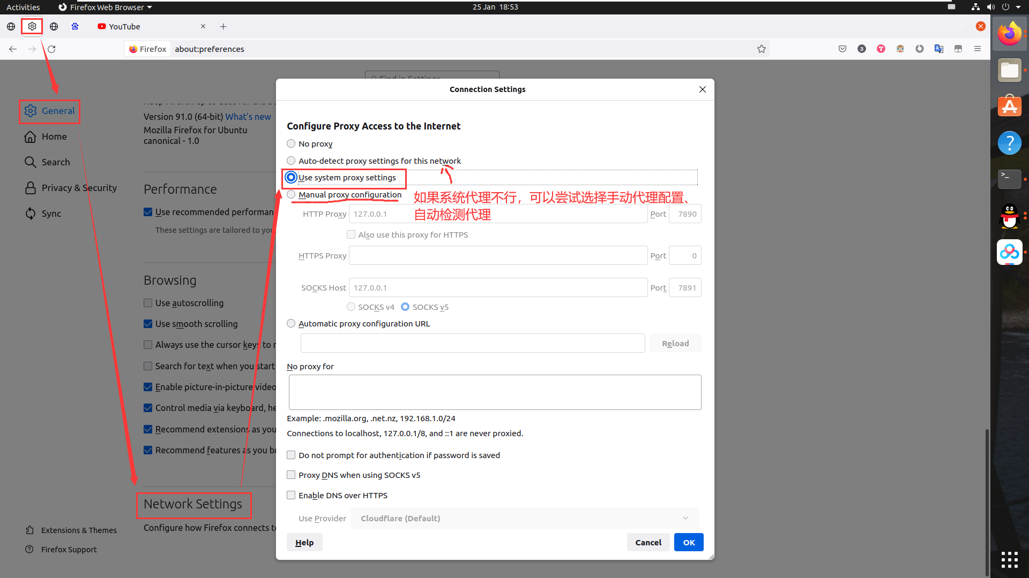Click the OK button in Connection Settings

click(688, 542)
